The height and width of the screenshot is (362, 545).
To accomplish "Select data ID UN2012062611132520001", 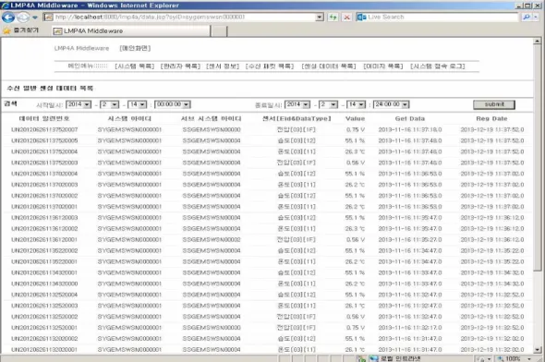I will (44, 328).
